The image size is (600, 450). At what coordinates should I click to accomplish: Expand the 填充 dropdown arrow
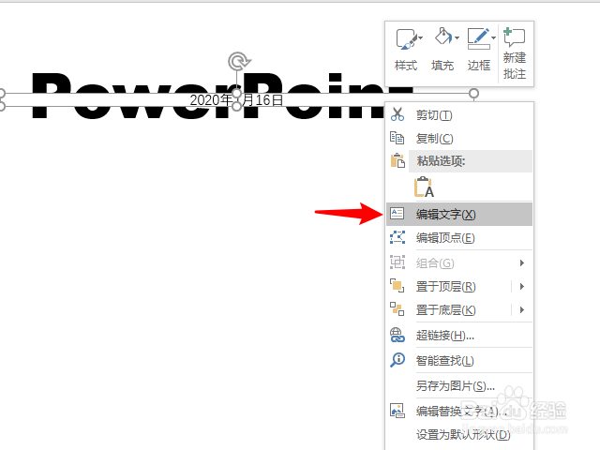(457, 37)
